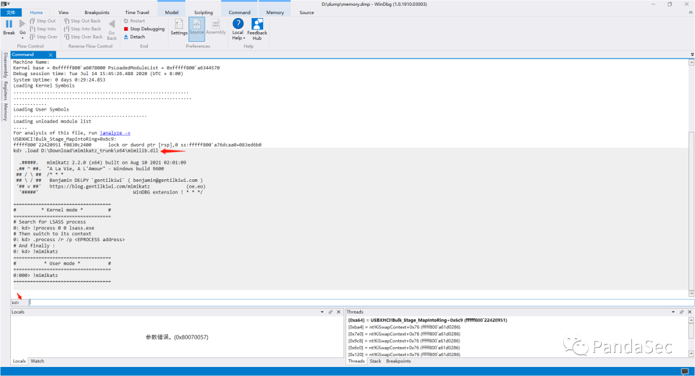This screenshot has width=695, height=376.
Task: Click the Command window vertical scrollbar
Action: (x=691, y=210)
